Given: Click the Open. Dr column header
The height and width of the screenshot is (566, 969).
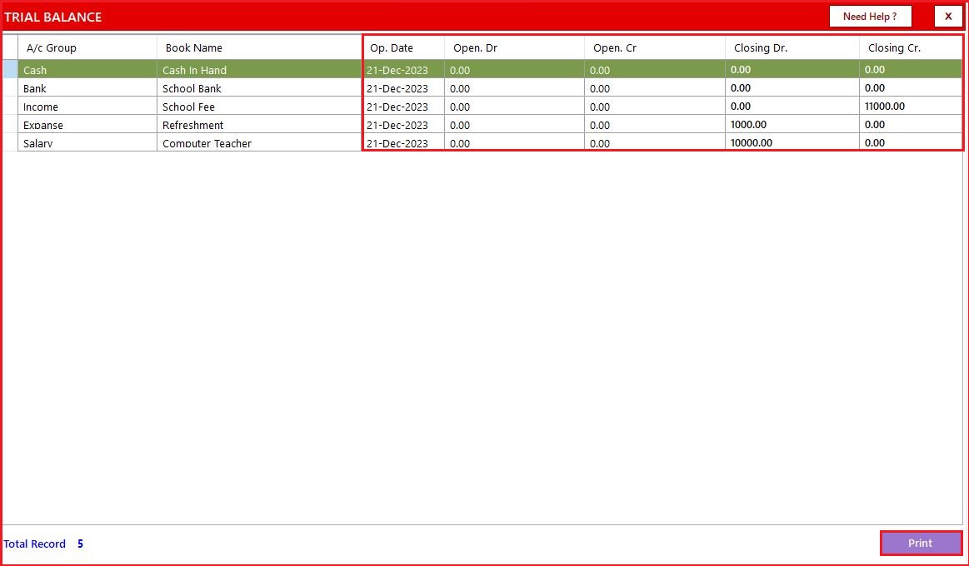Looking at the screenshot, I should pyautogui.click(x=514, y=47).
